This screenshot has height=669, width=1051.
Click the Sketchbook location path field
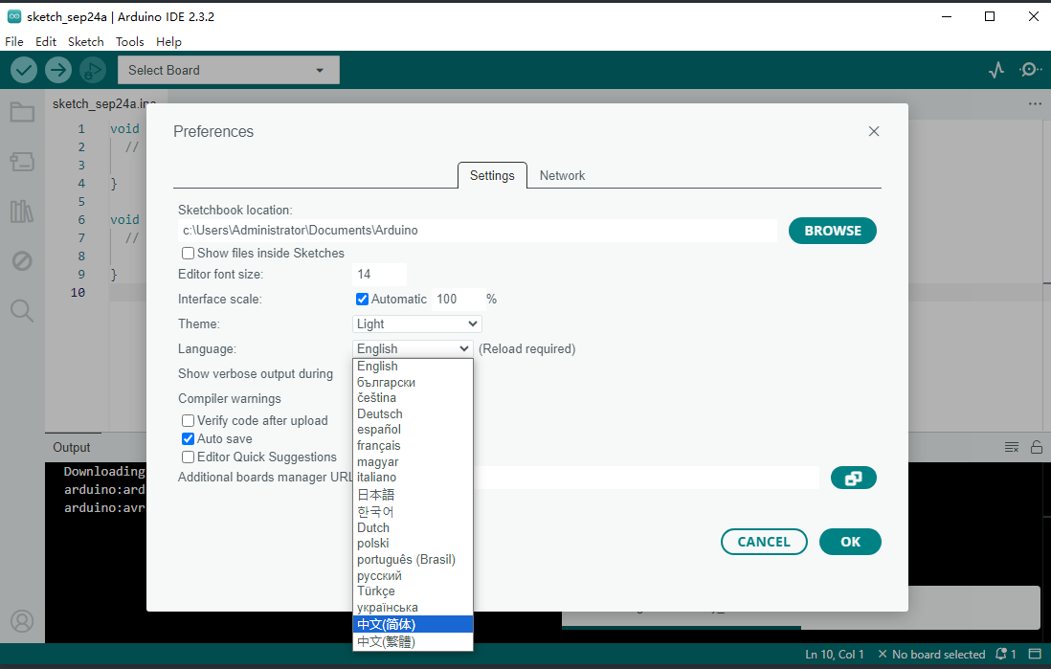click(478, 231)
